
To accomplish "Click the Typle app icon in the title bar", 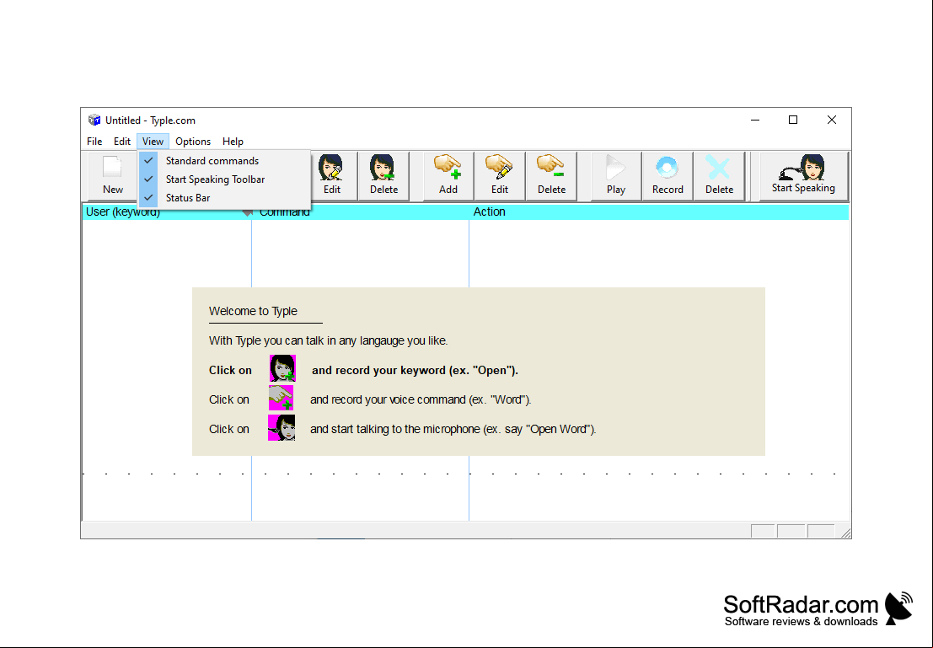I will (x=94, y=120).
